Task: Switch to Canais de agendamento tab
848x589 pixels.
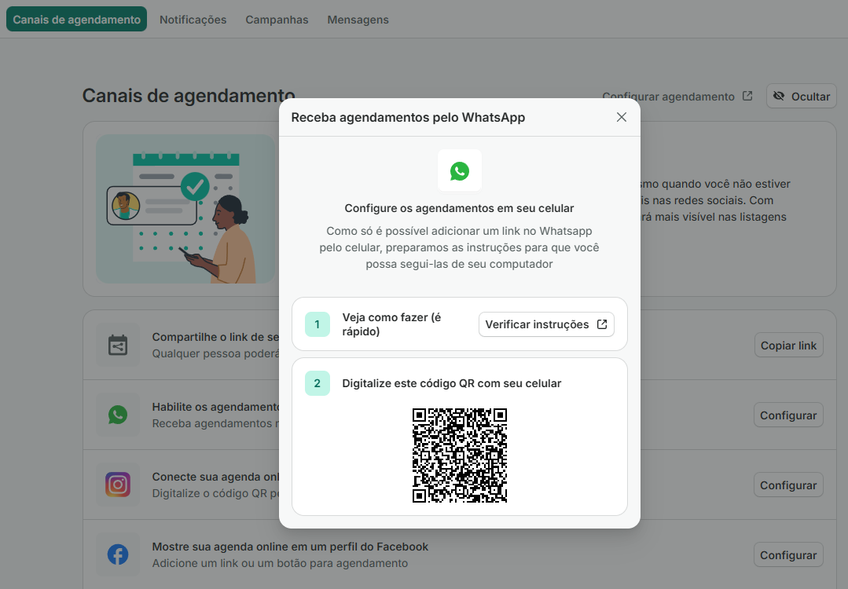Action: click(76, 20)
